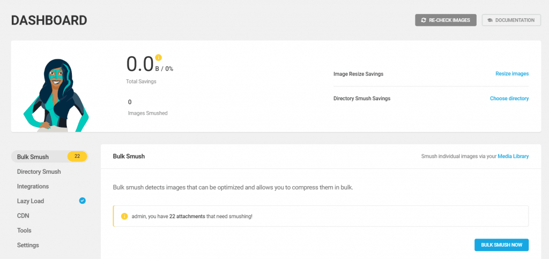Select the CDN sidebar item
Screen dimensions: 549x259
pos(23,216)
